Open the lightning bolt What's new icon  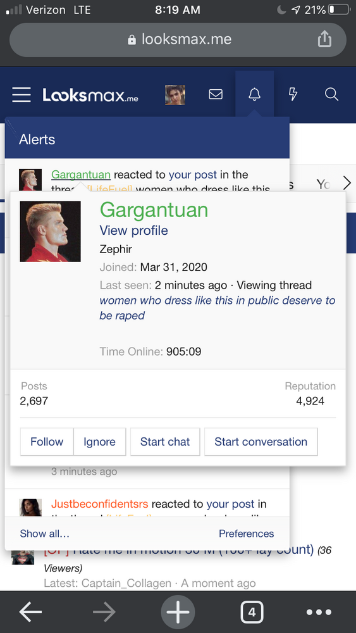tap(293, 94)
